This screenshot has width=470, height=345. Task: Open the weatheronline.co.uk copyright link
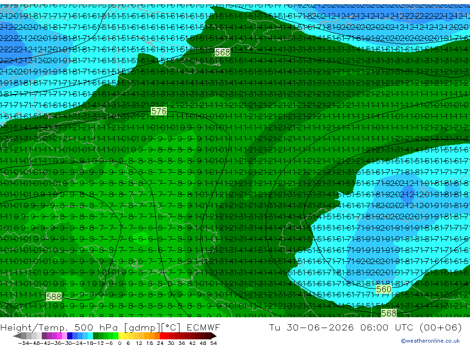pos(431,340)
